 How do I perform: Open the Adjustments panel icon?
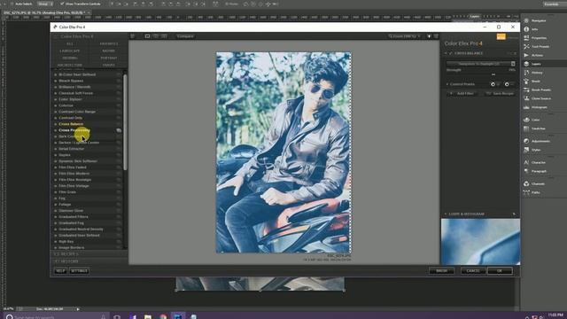[526, 141]
